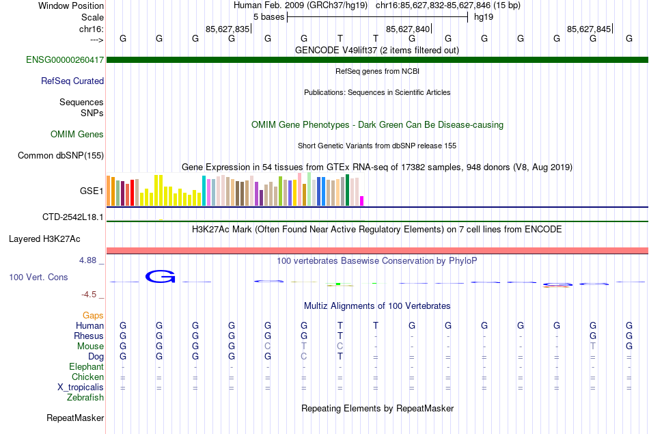The height and width of the screenshot is (434, 649).
Task: Click the hg19 label beside scale bar
Action: click(x=484, y=17)
